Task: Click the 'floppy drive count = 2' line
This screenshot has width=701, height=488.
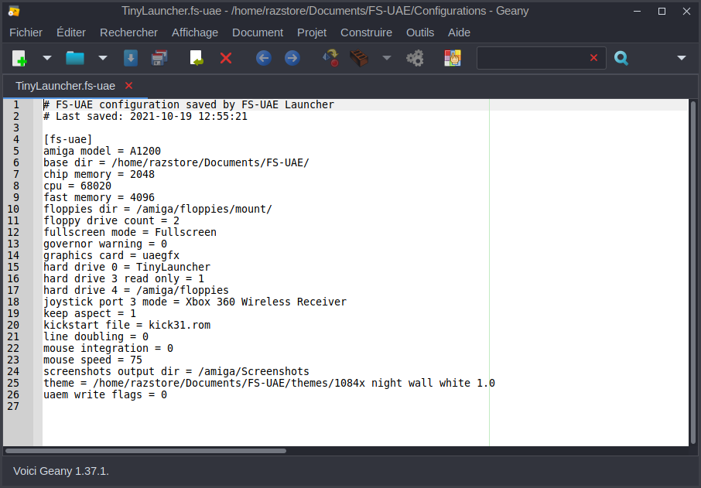Action: pyautogui.click(x=111, y=220)
